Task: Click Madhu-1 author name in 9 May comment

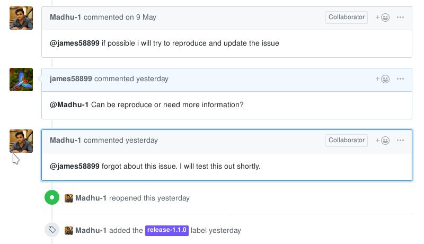Action: [x=65, y=18]
